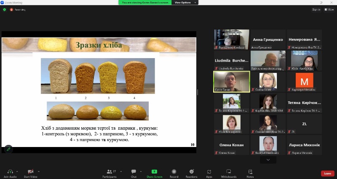This screenshot has width=337, height=179.
Task: Click the green Share Screen icon
Action: pyautogui.click(x=154, y=171)
